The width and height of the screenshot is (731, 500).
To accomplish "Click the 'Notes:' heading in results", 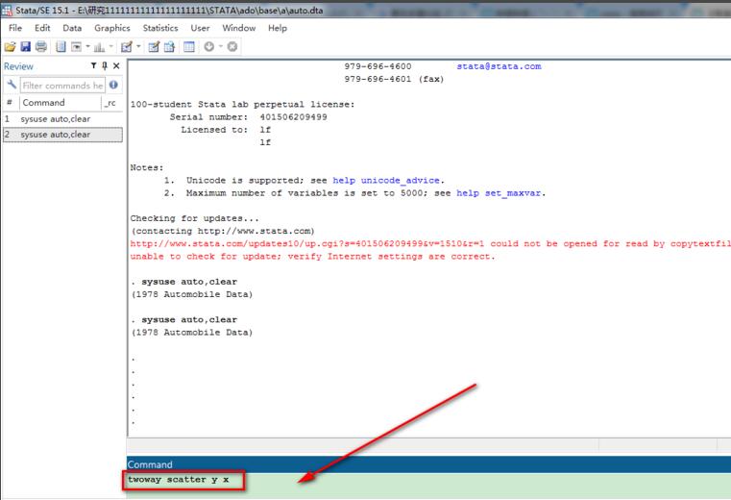I will (x=147, y=167).
